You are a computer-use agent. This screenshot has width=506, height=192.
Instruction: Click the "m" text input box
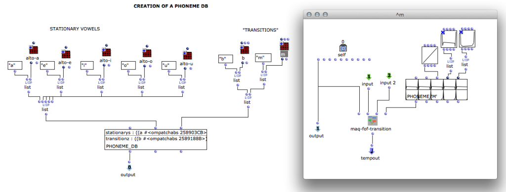click(x=263, y=58)
